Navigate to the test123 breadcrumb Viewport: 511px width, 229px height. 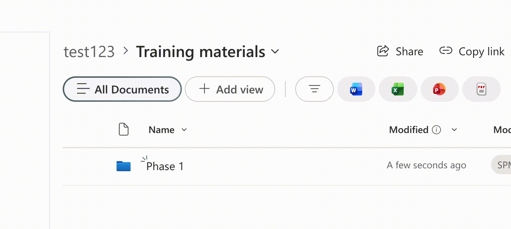pos(89,52)
